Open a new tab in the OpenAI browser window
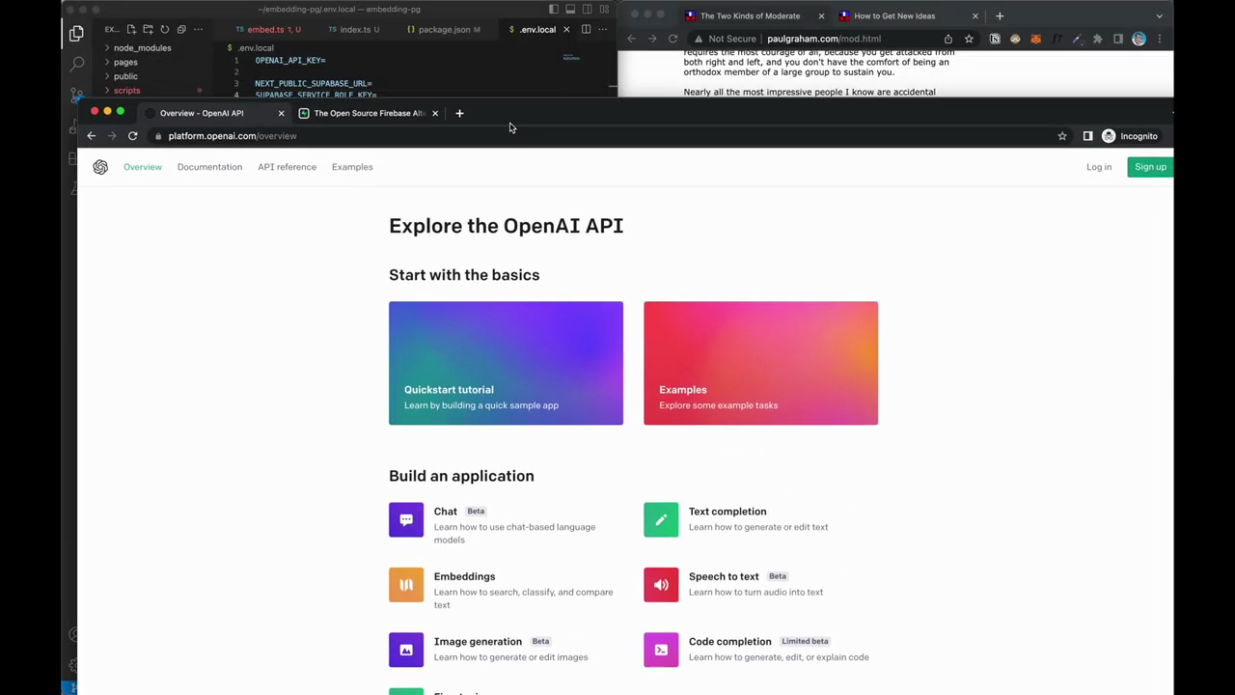The height and width of the screenshot is (695, 1235). (459, 113)
